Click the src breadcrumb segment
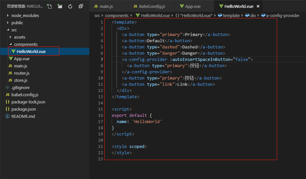 click(97, 16)
